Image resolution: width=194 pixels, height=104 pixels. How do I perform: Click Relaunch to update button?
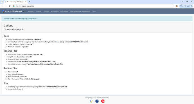tap(186, 6)
